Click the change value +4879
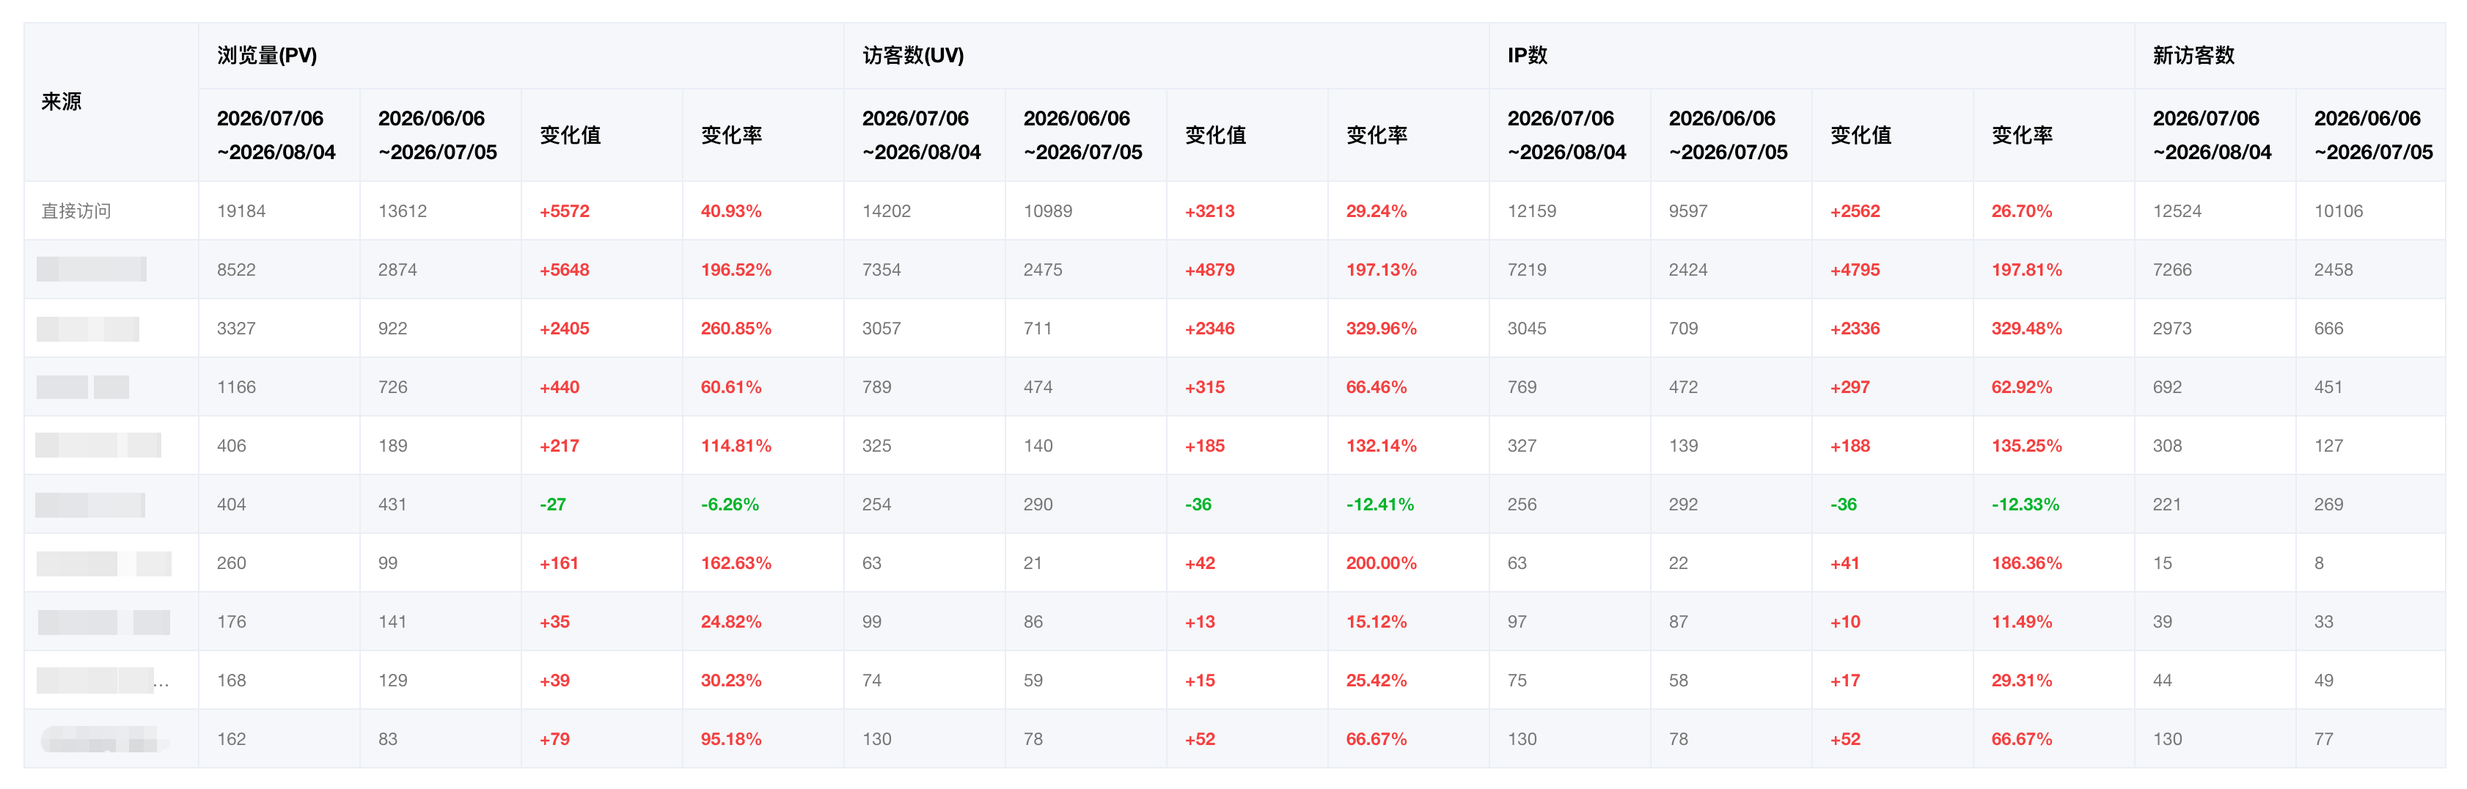Viewport: 2467px width, 789px height. (1211, 270)
